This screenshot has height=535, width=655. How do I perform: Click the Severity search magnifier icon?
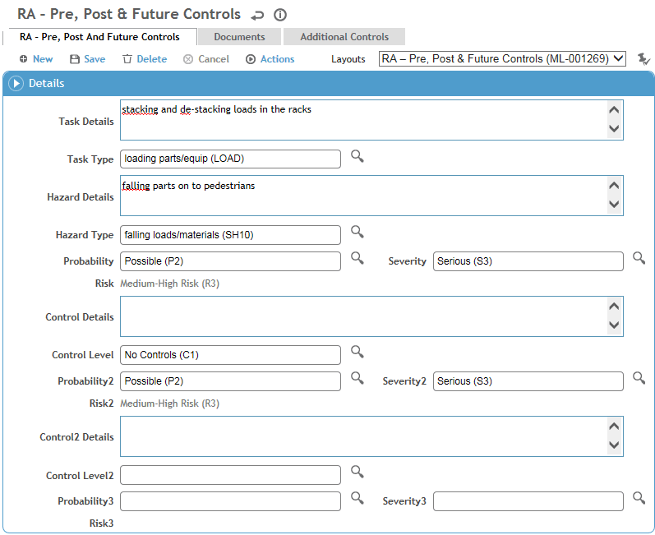639,258
